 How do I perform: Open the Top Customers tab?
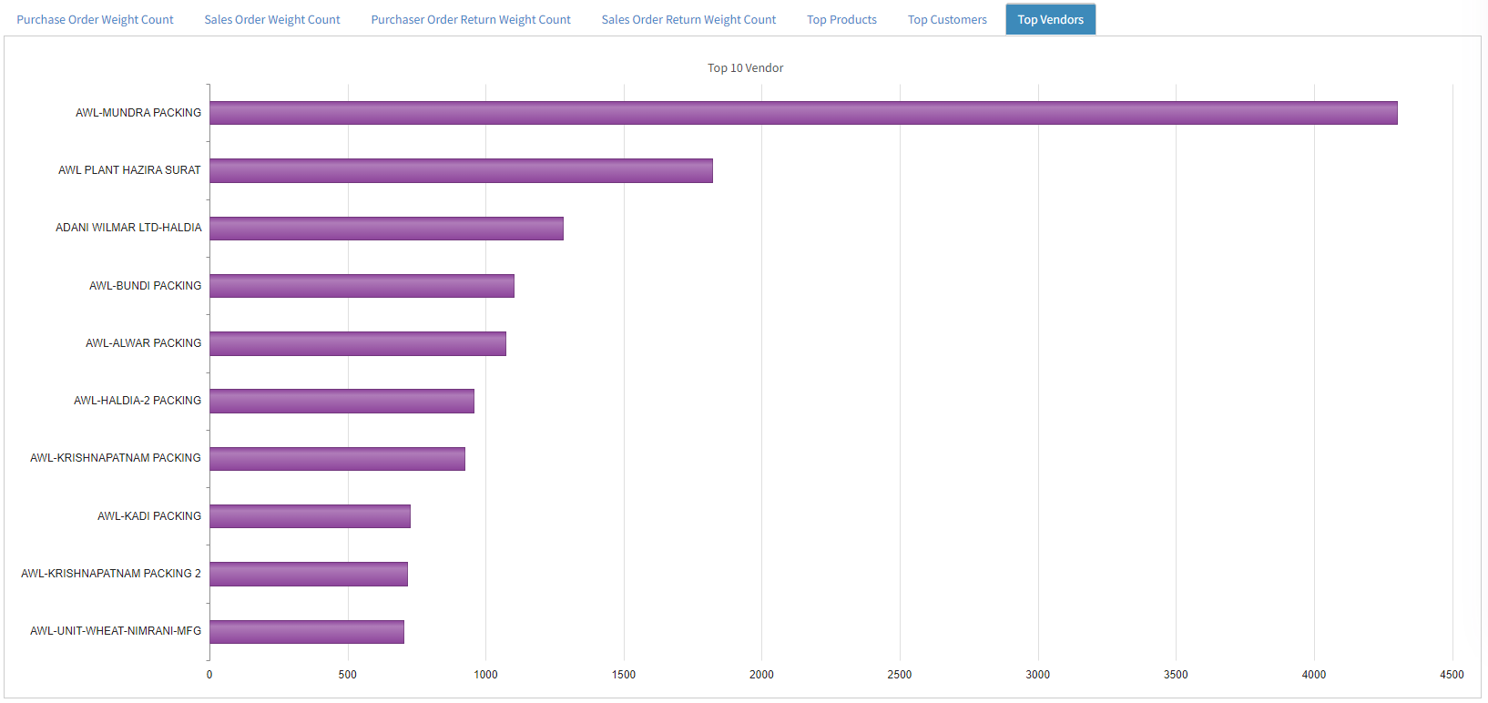(x=947, y=19)
